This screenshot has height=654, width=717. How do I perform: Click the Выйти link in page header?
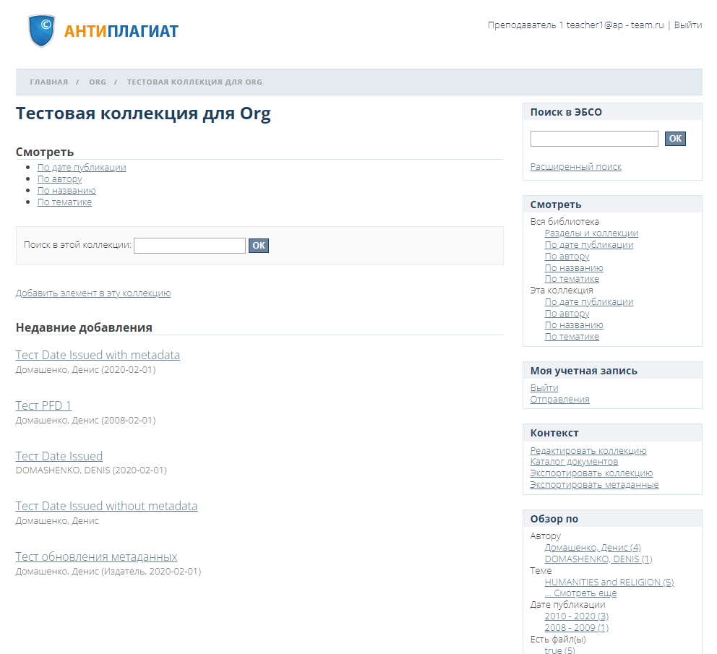pyautogui.click(x=687, y=25)
